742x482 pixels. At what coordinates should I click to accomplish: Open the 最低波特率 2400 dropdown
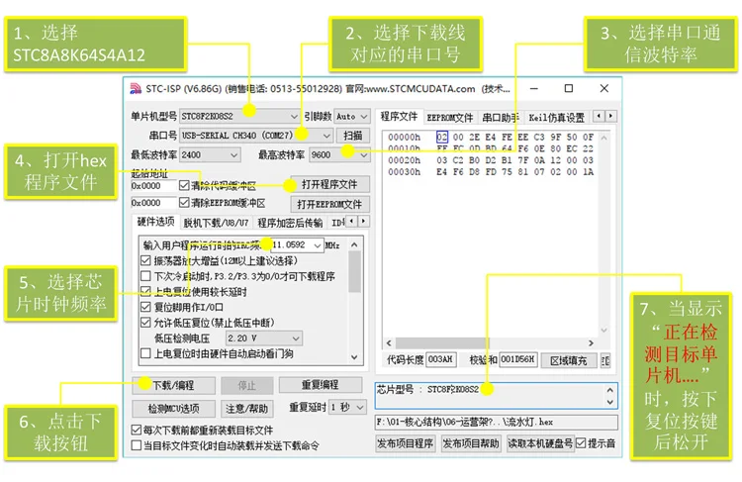[x=210, y=154]
